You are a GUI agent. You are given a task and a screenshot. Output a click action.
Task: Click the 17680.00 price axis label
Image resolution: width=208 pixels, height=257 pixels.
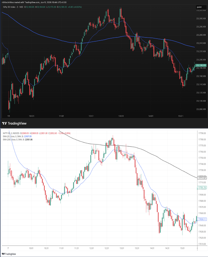(202, 201)
